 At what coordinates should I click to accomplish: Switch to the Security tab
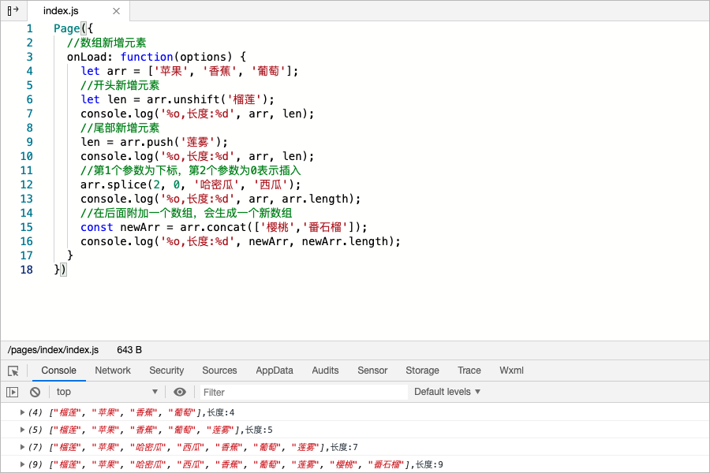[166, 371]
